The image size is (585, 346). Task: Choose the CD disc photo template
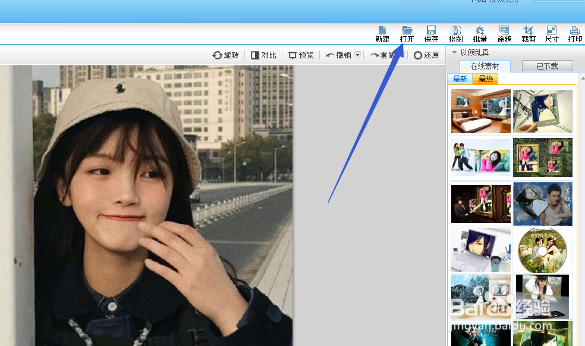pos(542,250)
